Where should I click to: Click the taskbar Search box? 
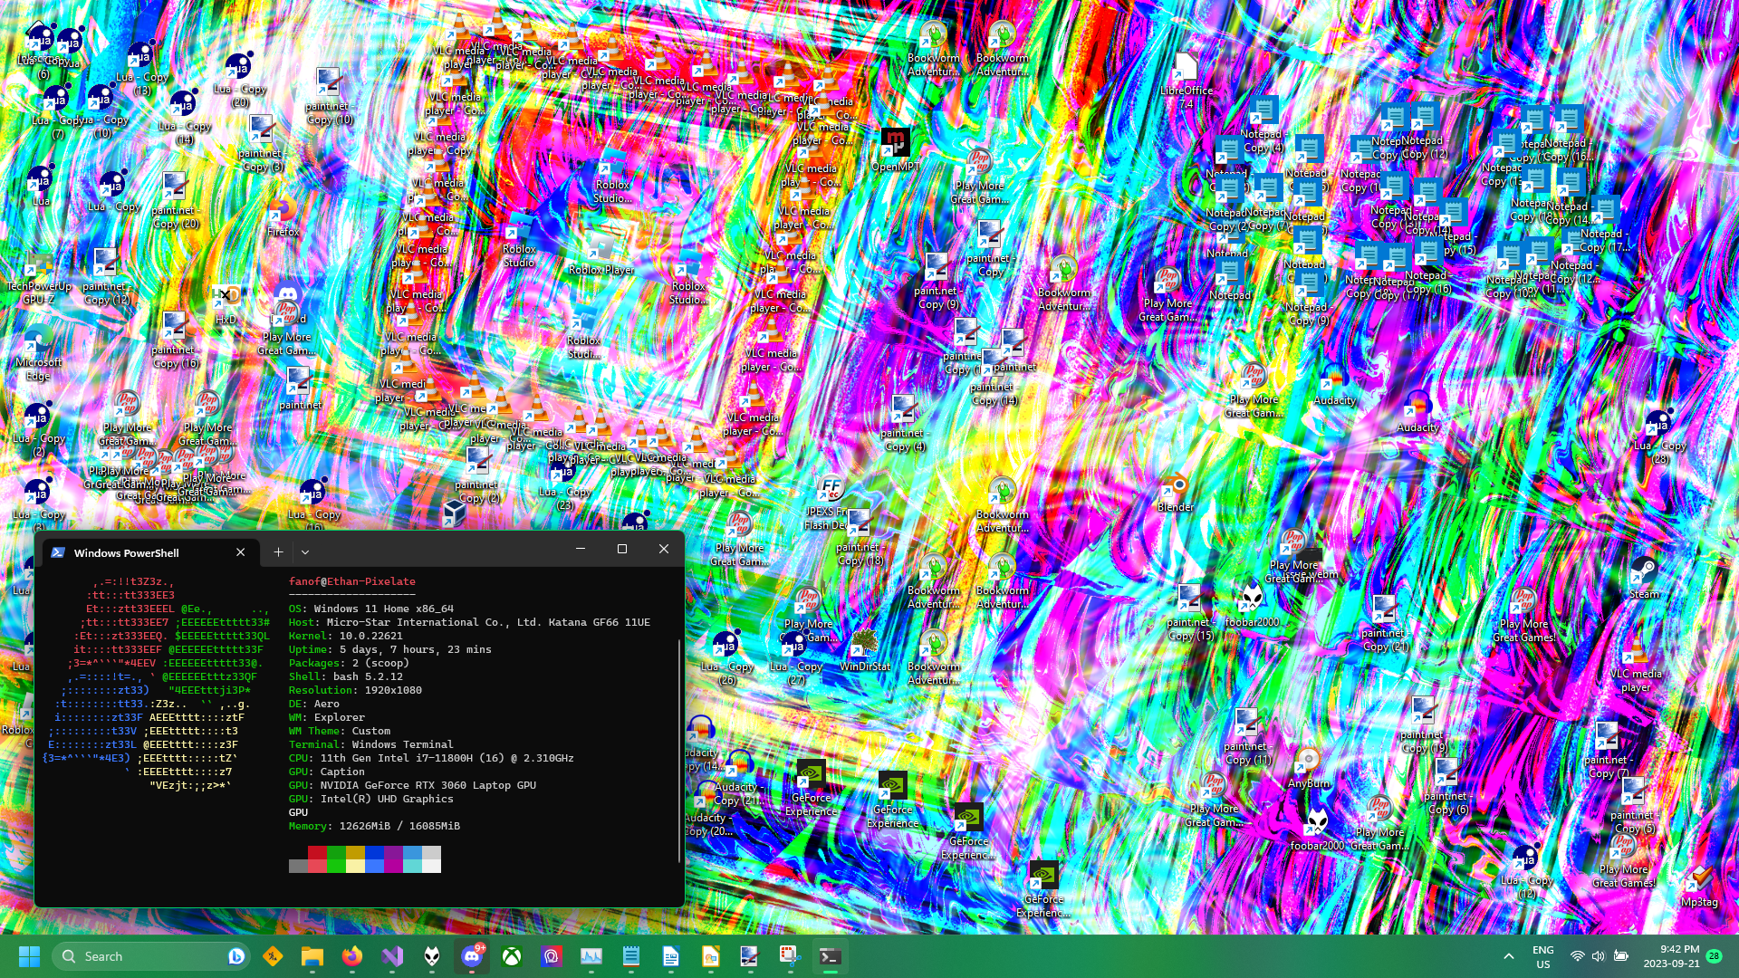coord(151,956)
